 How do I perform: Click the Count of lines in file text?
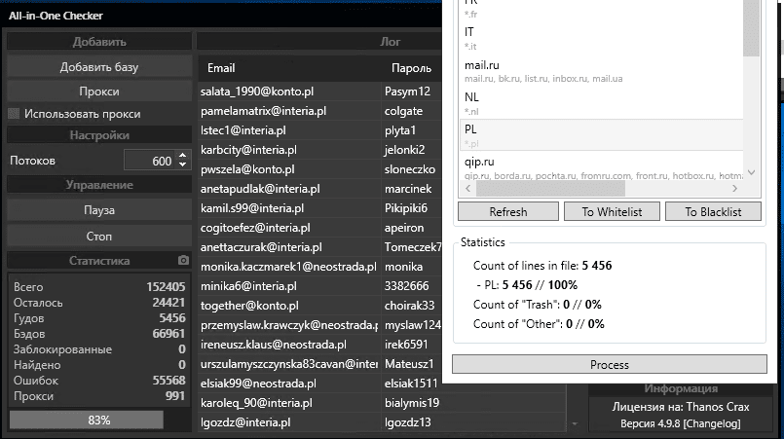point(542,266)
